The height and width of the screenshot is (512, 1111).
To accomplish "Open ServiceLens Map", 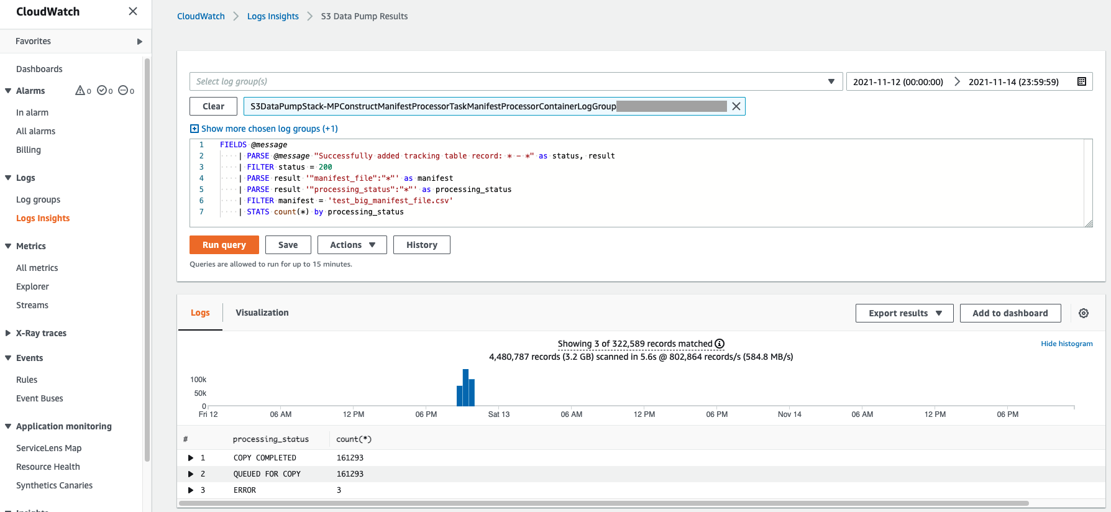I will point(49,448).
